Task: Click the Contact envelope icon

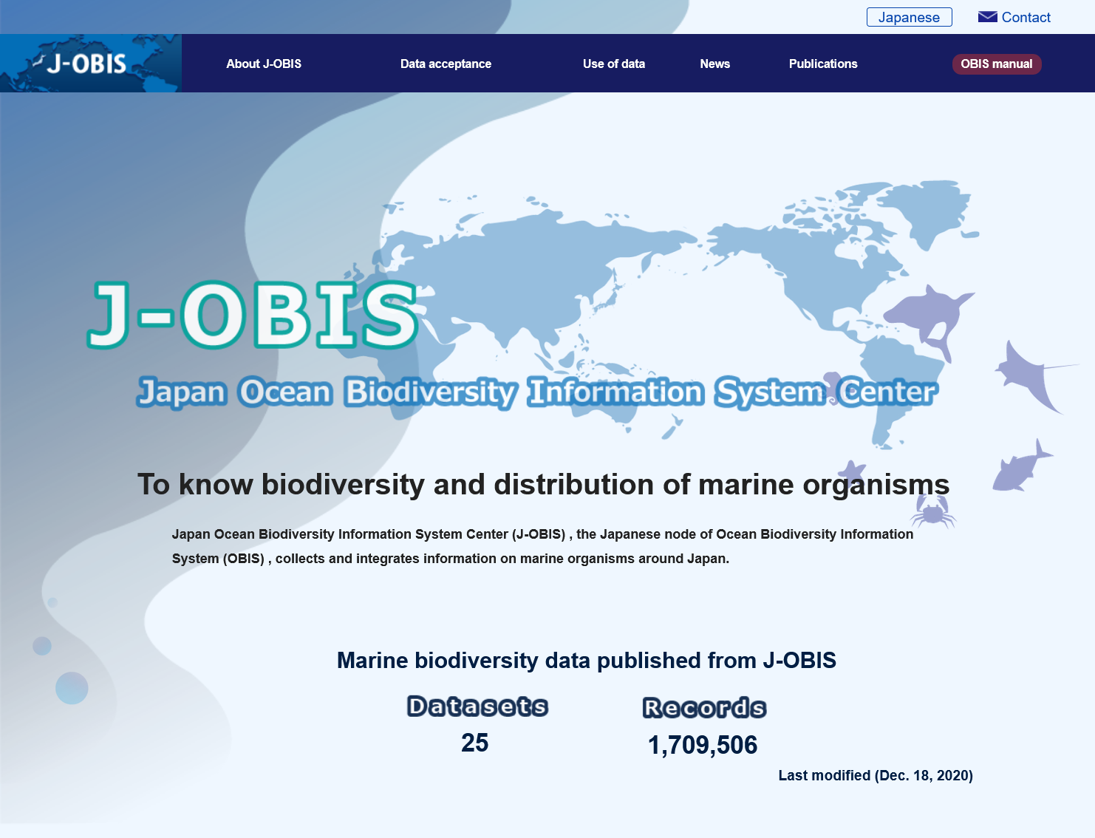Action: point(987,17)
